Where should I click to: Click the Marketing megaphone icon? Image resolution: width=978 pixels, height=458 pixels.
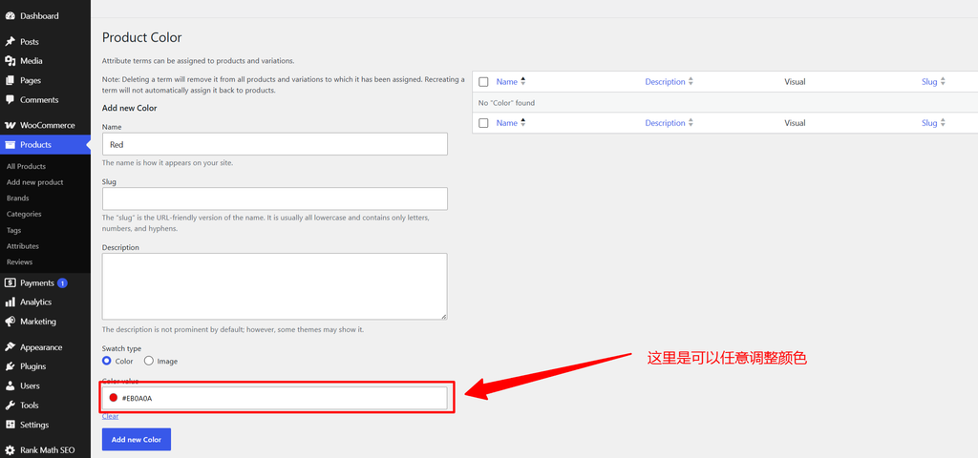click(x=10, y=322)
